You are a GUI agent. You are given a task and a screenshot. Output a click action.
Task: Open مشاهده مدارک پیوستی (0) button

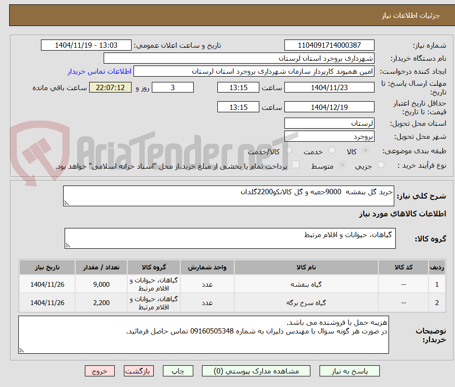[x=256, y=371]
